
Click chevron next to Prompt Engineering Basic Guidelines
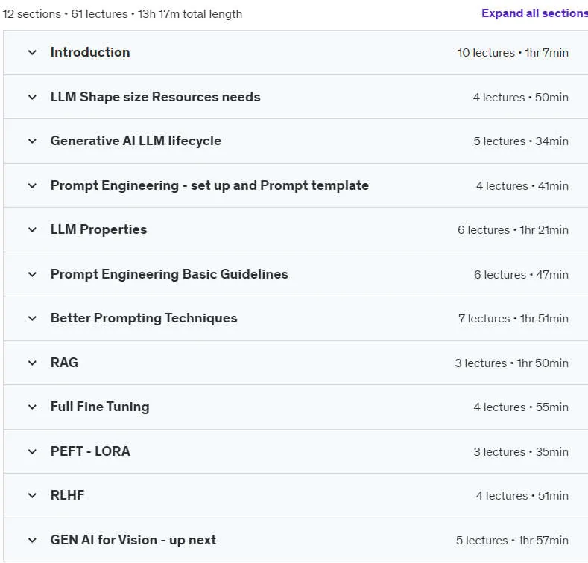tap(32, 274)
